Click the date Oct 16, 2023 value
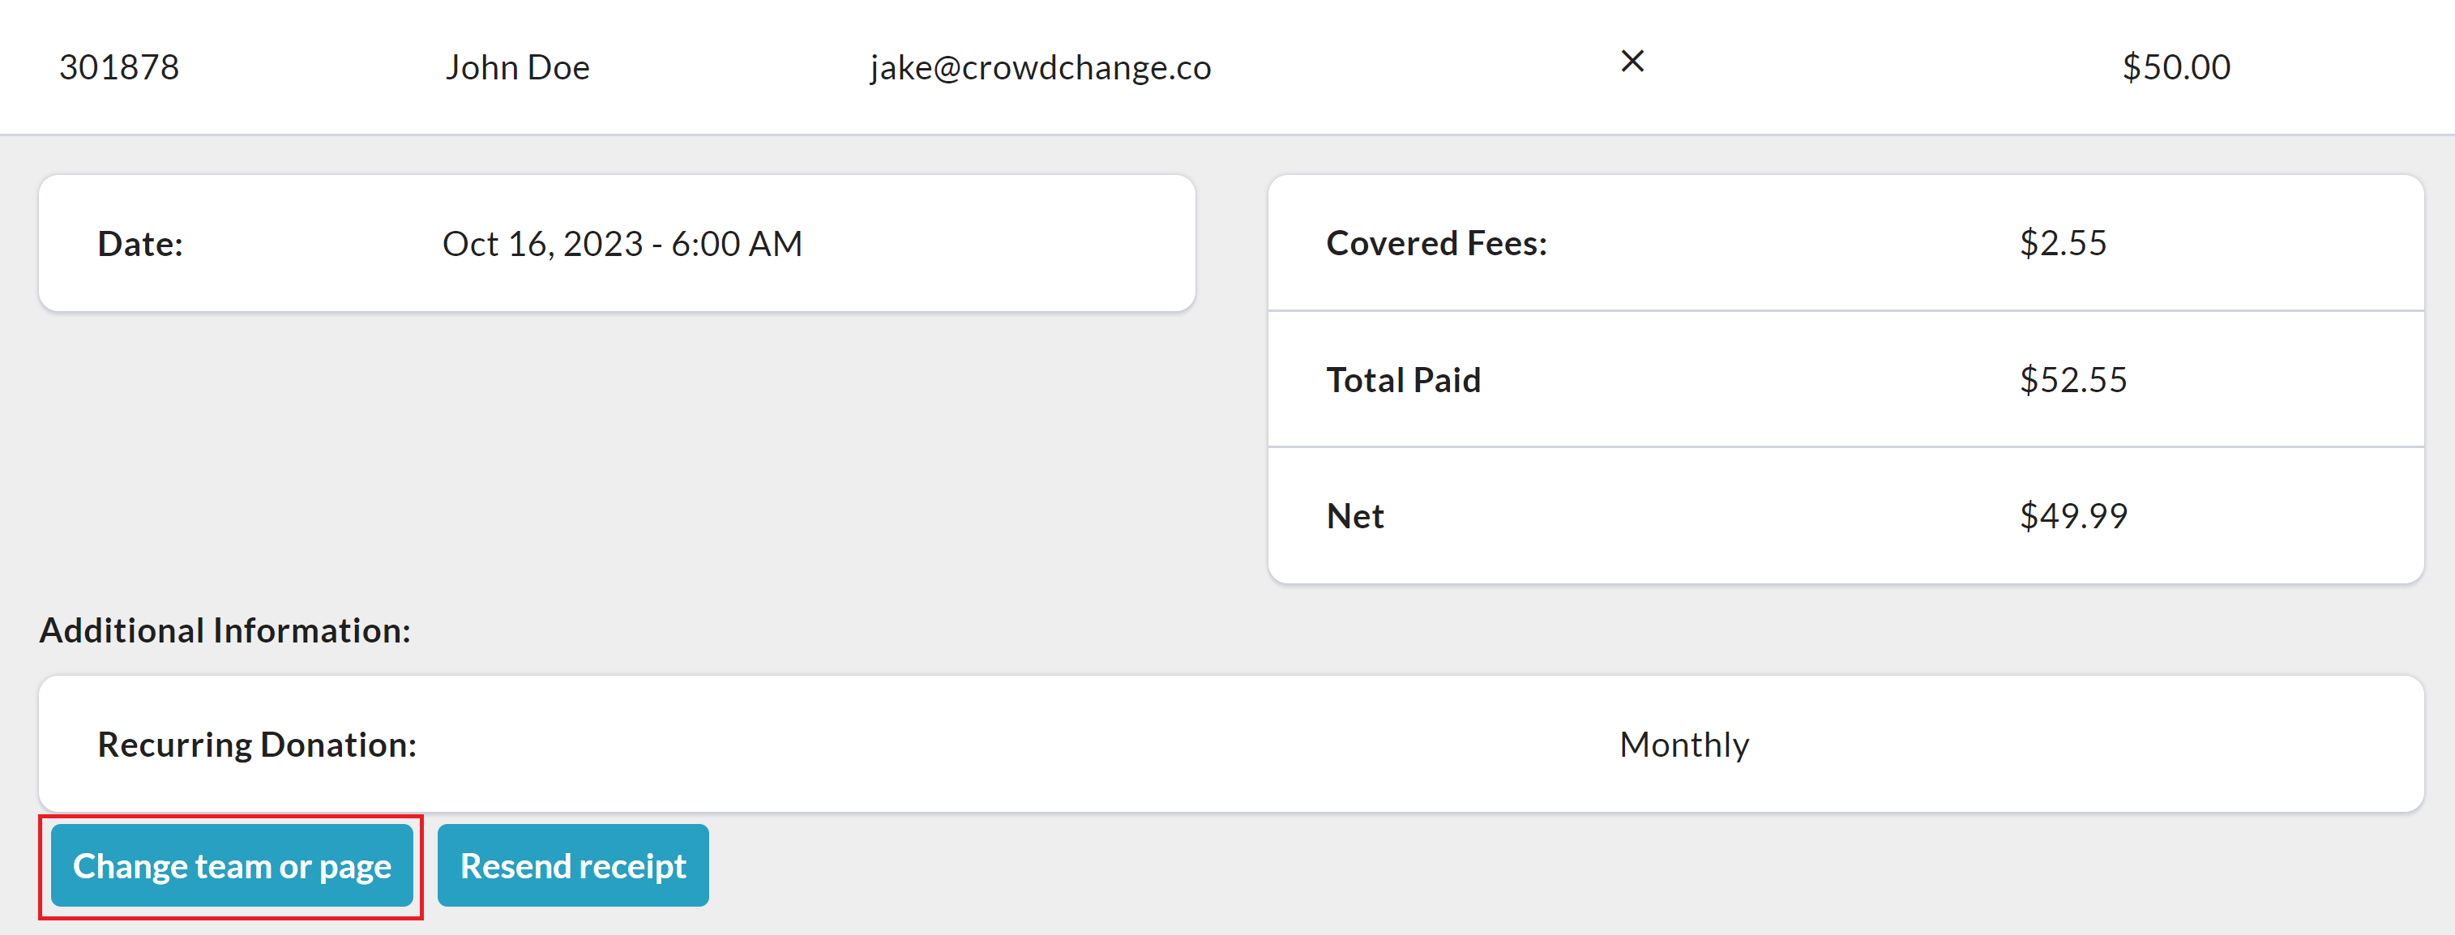This screenshot has height=935, width=2455. point(622,244)
